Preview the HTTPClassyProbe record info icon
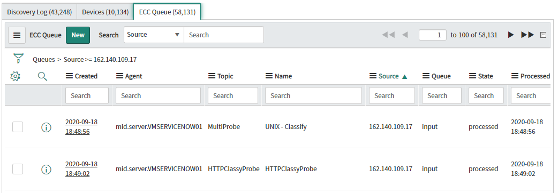This screenshot has height=193, width=558. [46, 170]
